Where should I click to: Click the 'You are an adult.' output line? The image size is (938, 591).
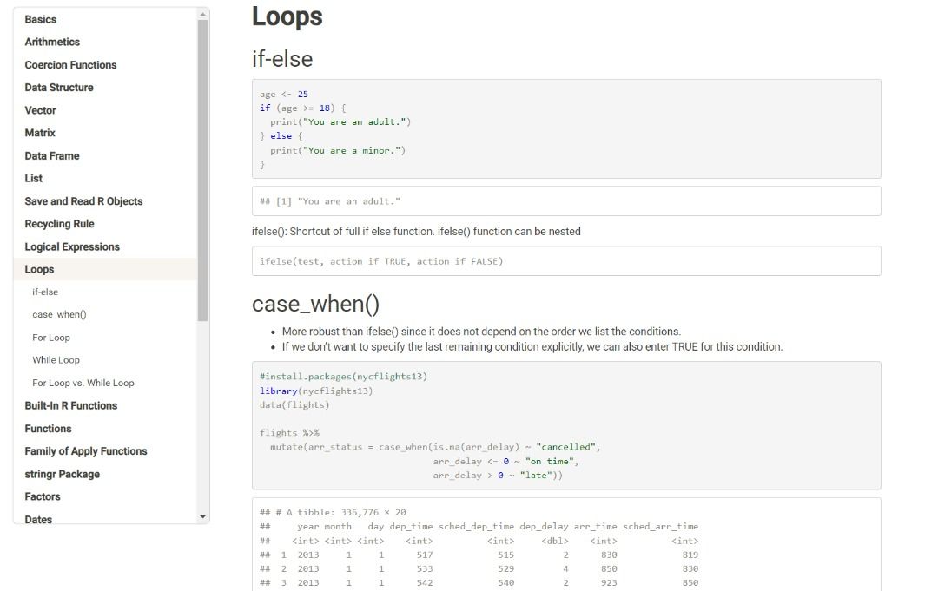[330, 201]
